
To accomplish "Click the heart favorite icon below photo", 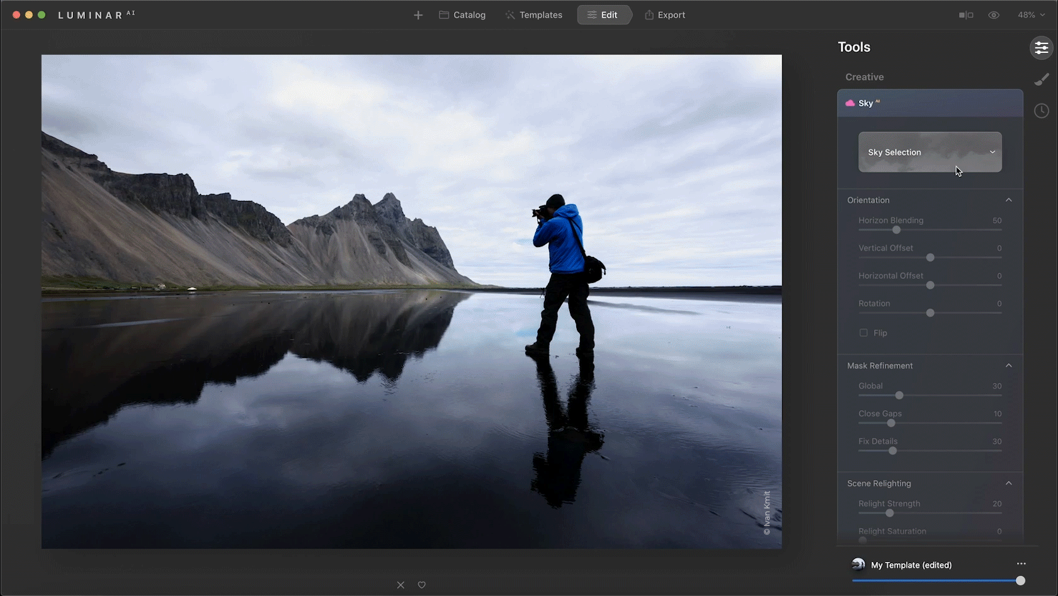I will (422, 585).
